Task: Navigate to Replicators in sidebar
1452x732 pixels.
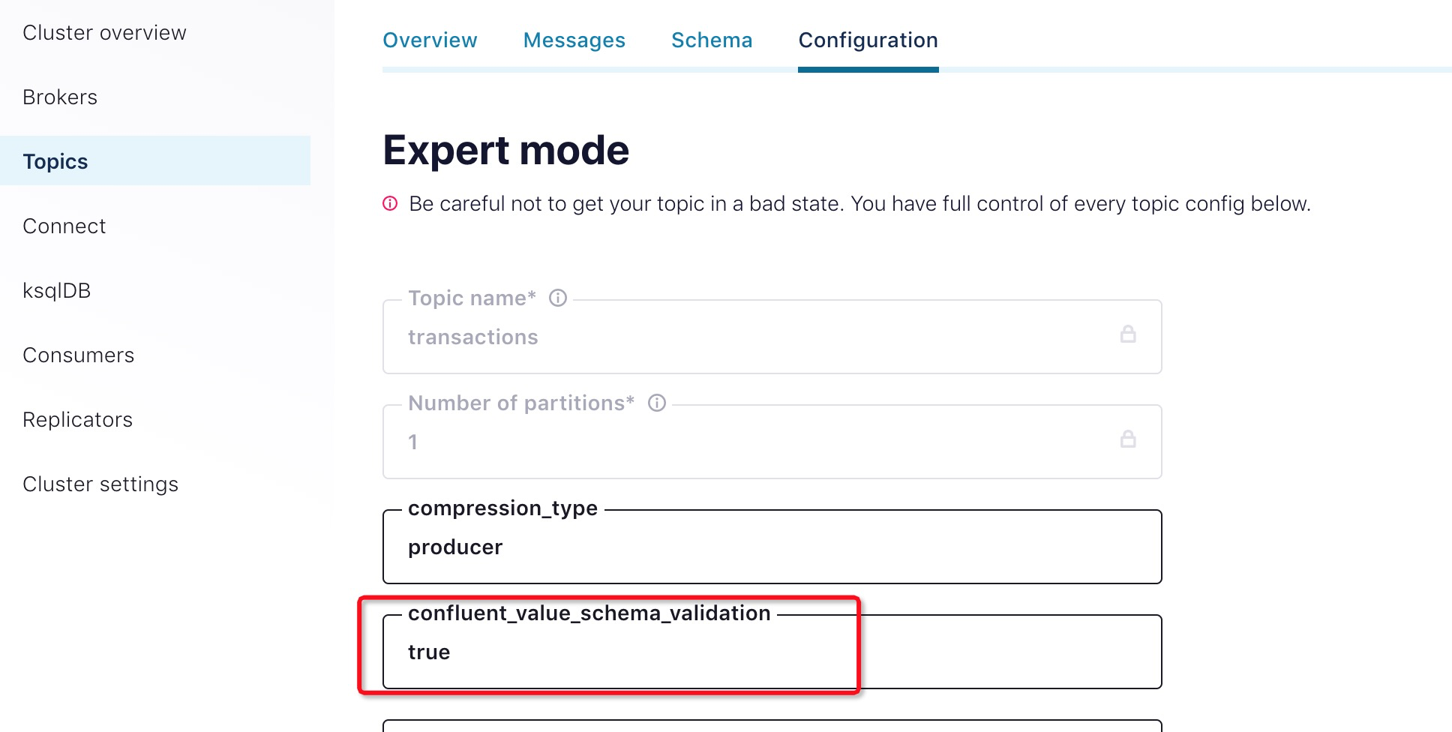Action: tap(78, 420)
